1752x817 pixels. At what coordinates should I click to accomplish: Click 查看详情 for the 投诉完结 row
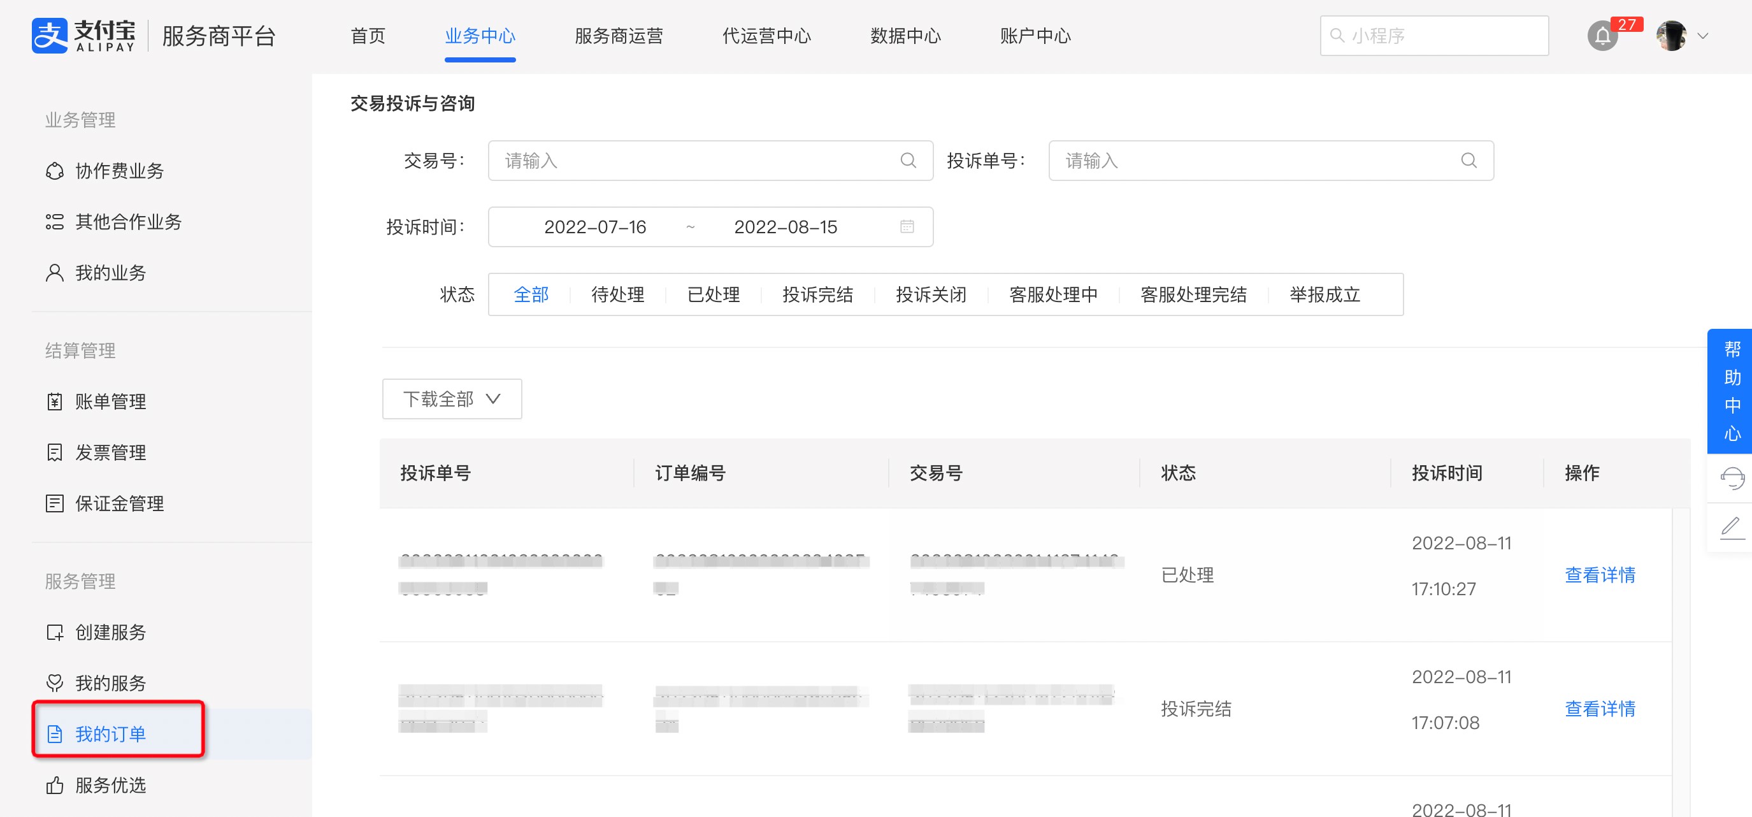click(1600, 709)
